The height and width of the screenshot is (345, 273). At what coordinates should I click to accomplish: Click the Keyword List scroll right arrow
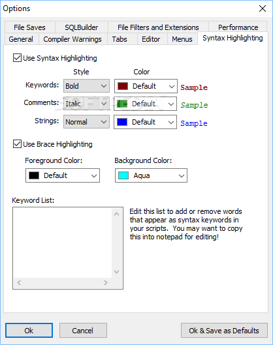[x=106, y=282]
